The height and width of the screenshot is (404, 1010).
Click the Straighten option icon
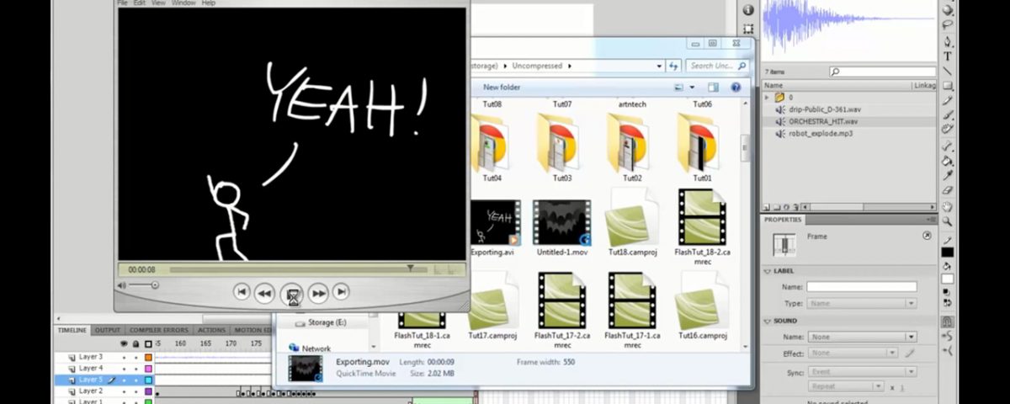point(948,351)
